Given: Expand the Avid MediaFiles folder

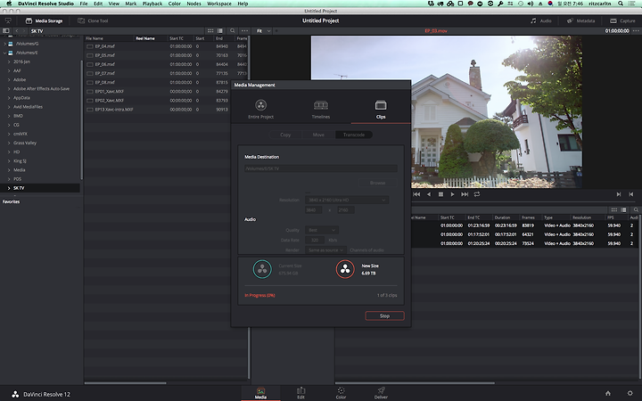Looking at the screenshot, I should click(9, 107).
